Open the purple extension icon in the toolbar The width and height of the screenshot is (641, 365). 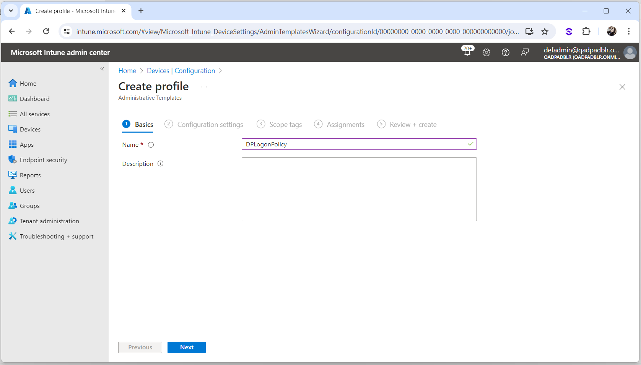click(569, 31)
